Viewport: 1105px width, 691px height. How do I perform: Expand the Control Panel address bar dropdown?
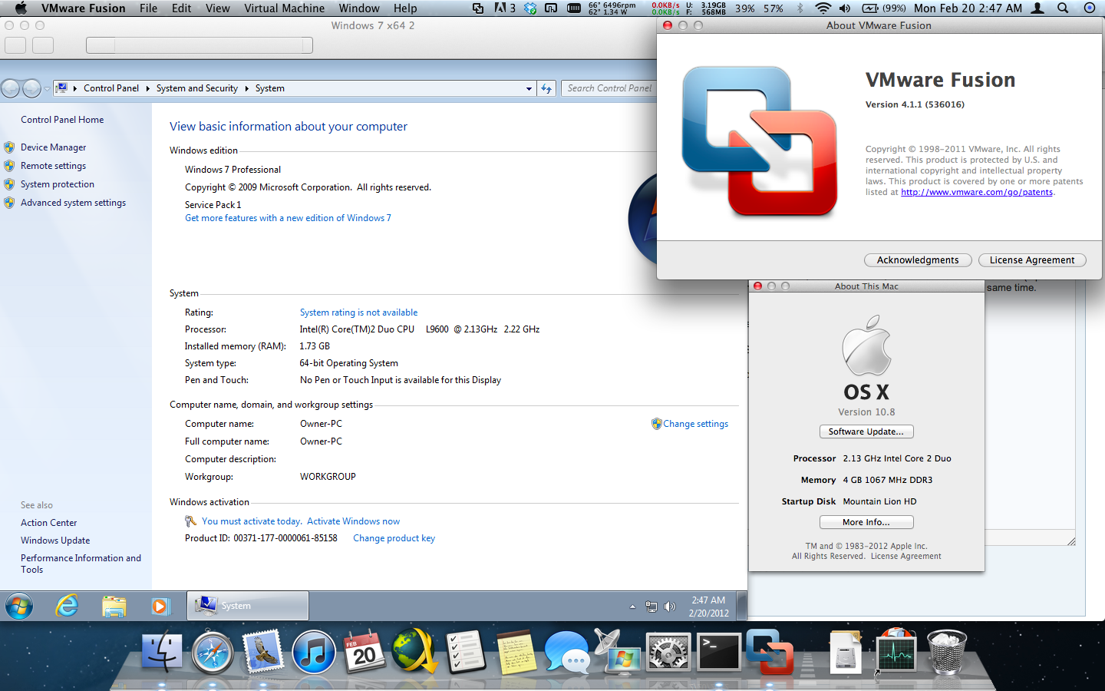pos(529,88)
